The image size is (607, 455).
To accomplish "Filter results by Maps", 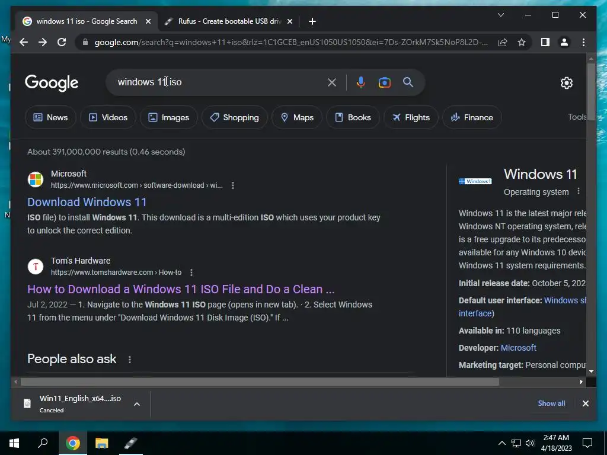I will (297, 117).
